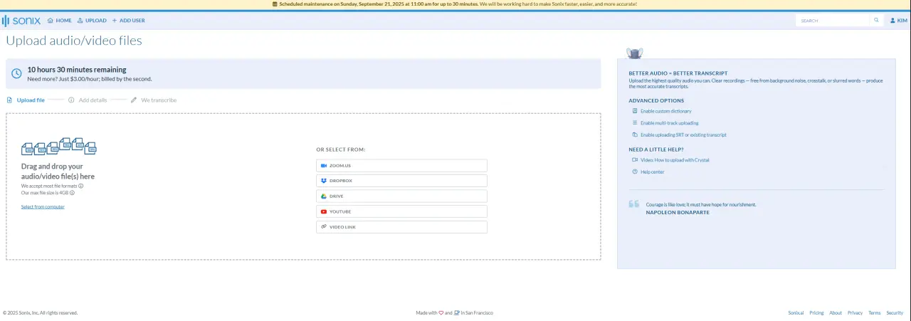Image resolution: width=911 pixels, height=321 pixels.
Task: Click the NAPOLEON BONAPARTE quote attribution
Action: (678, 212)
